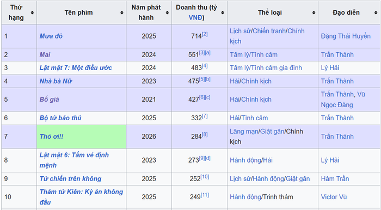Open Lý Hải in Lật mặt 6 row

point(330,160)
